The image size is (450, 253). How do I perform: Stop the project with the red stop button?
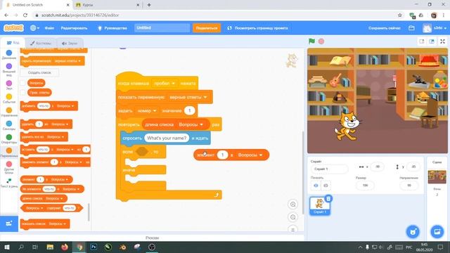pyautogui.click(x=321, y=41)
